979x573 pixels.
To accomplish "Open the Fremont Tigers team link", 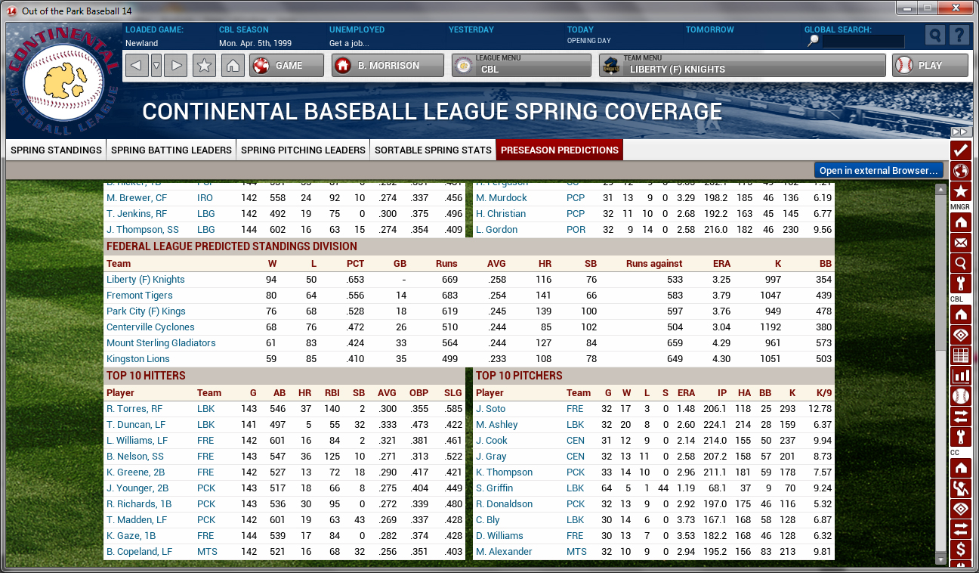I will (x=140, y=296).
